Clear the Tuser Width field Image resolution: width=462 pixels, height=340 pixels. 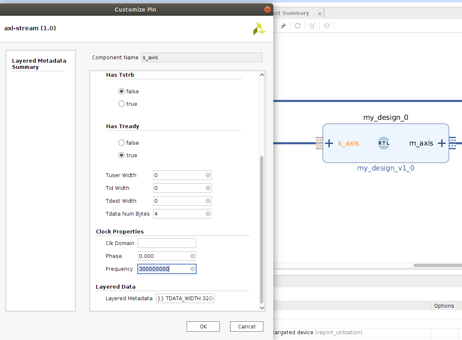pos(208,175)
